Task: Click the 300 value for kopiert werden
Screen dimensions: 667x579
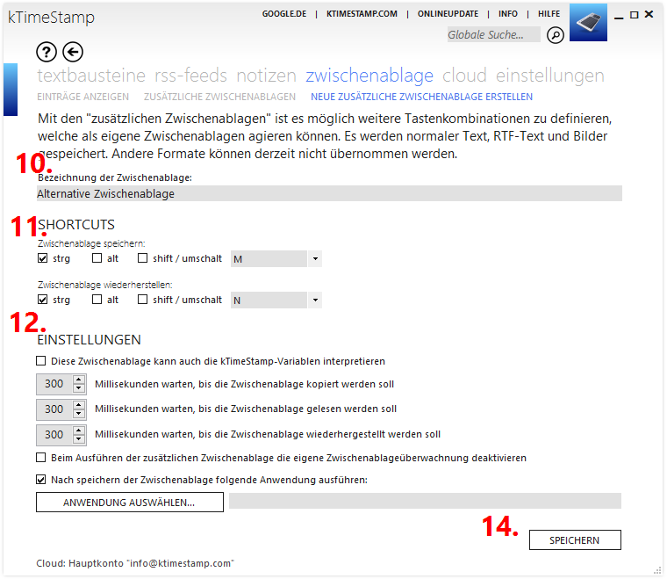Action: pos(54,384)
